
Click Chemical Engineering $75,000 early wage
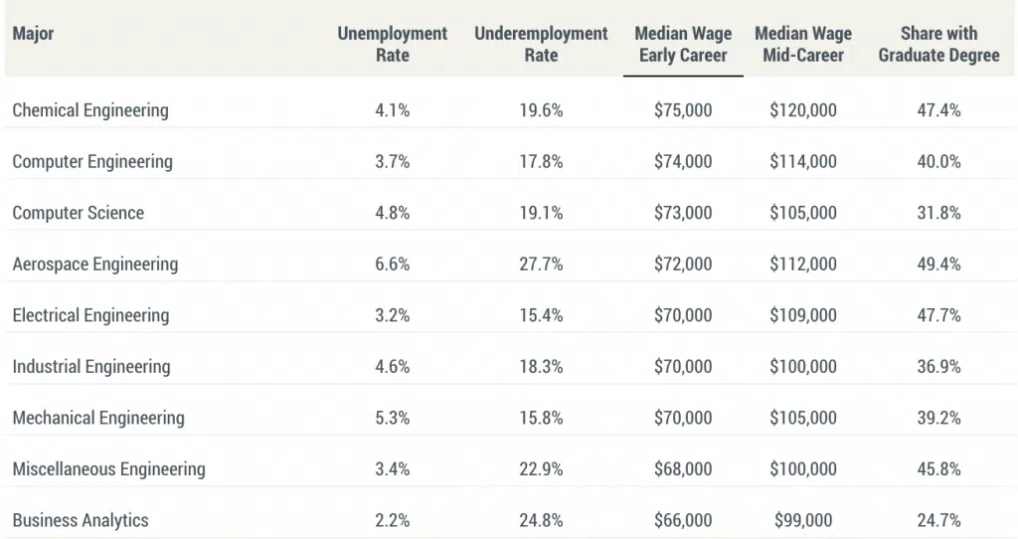pos(683,110)
